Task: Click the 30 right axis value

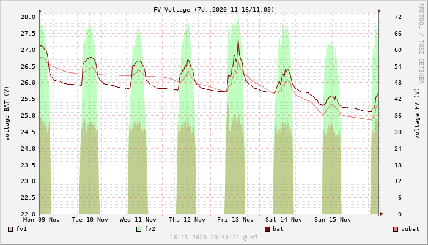Action: (398, 132)
